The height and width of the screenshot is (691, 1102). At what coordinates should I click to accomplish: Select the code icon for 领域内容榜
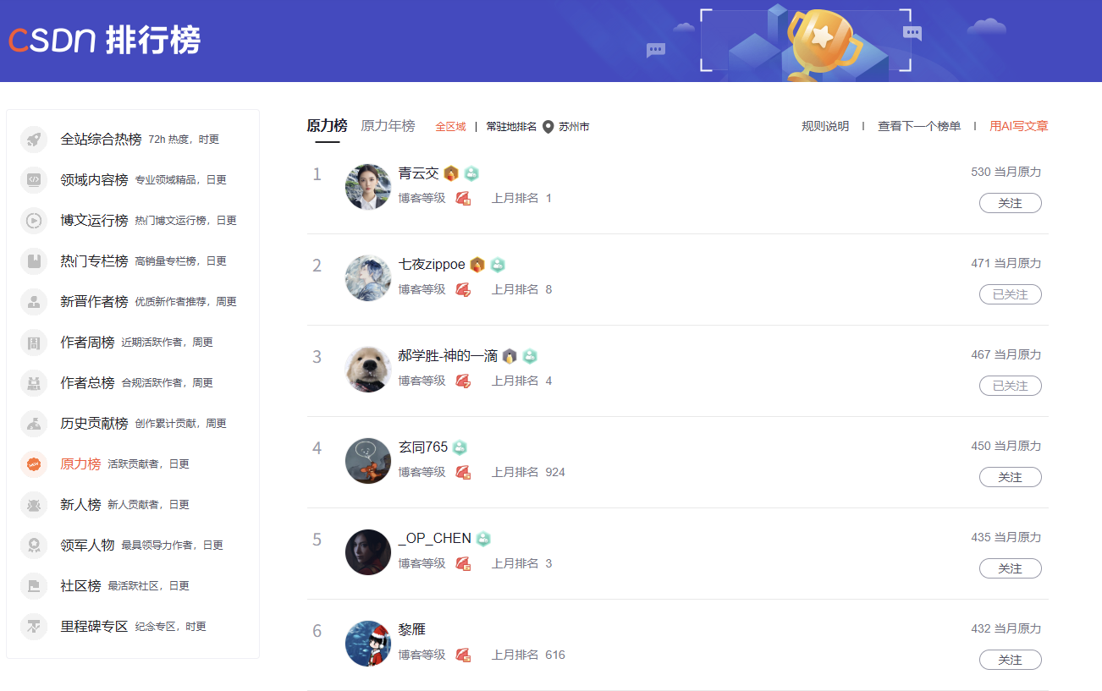(34, 180)
